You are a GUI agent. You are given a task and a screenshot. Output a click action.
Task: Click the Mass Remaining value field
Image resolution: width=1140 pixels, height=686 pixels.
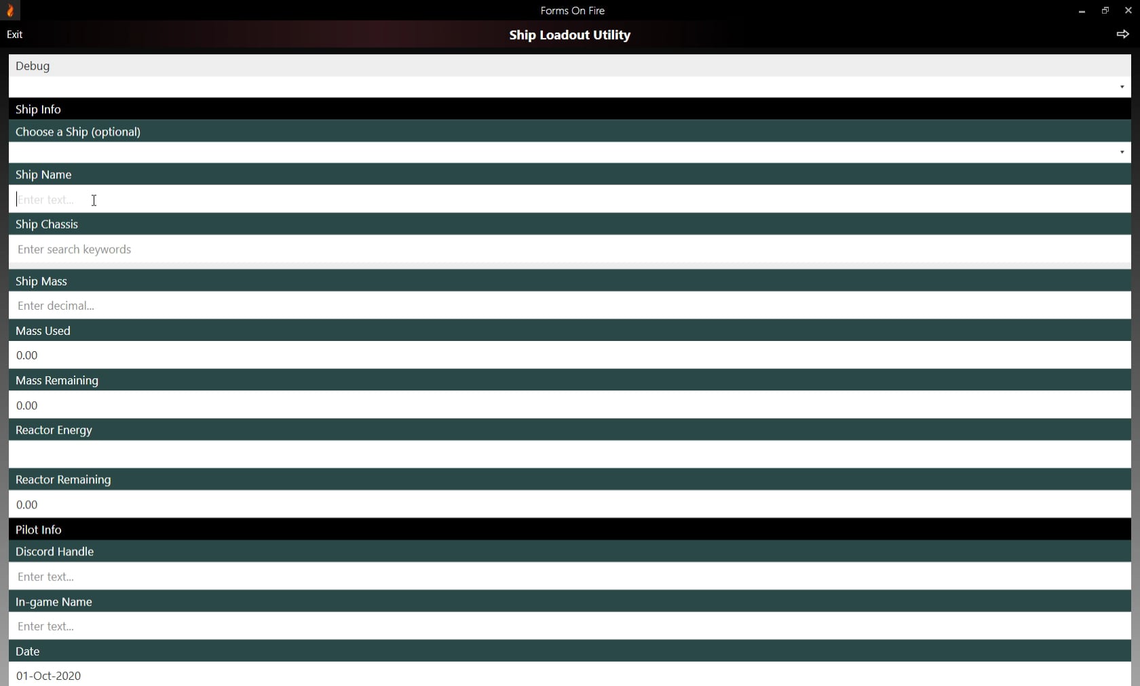[569, 405]
